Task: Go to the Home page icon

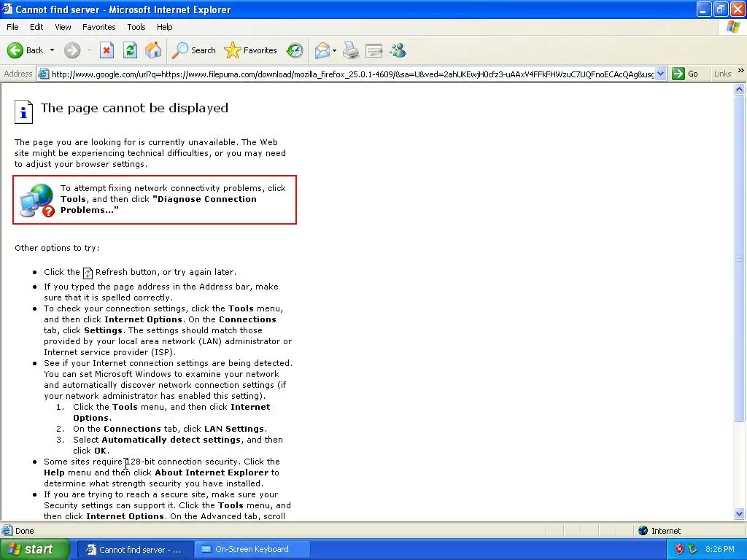Action: pos(153,50)
